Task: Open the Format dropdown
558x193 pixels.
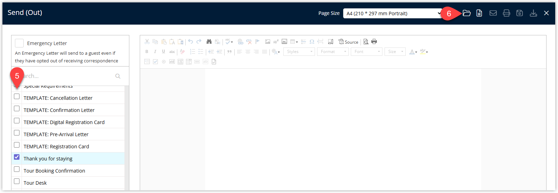Action: click(x=333, y=52)
